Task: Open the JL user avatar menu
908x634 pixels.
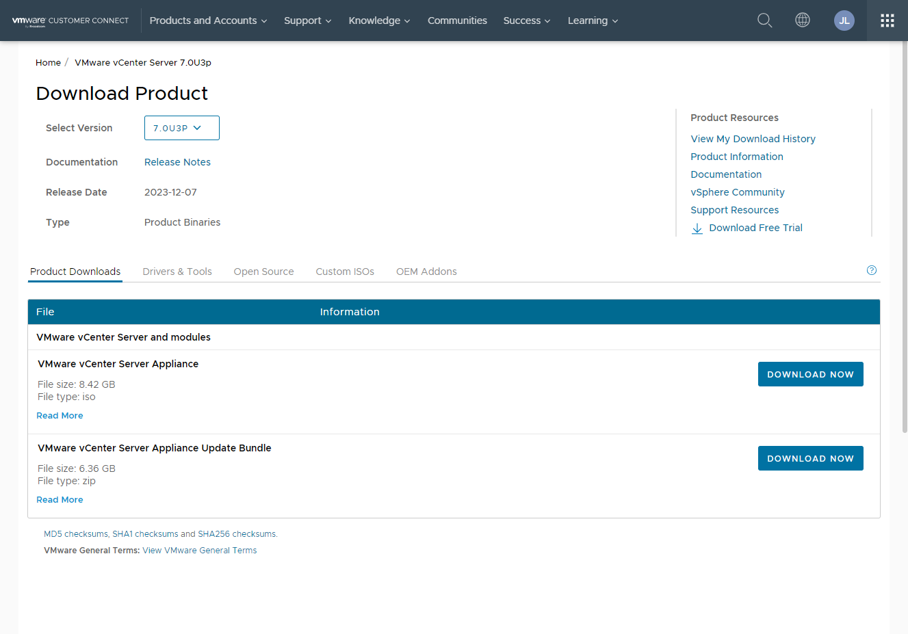Action: [844, 21]
